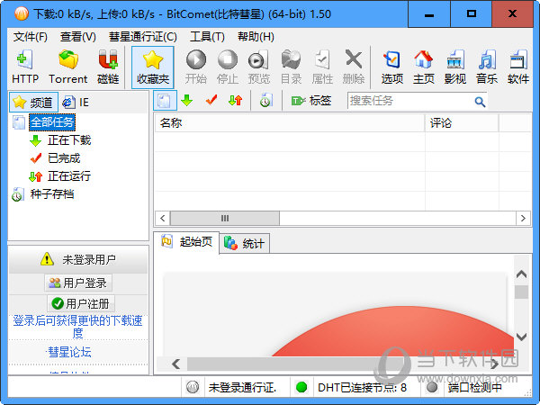Add a magnet link (磁链) task
The width and height of the screenshot is (540, 405).
(108, 67)
